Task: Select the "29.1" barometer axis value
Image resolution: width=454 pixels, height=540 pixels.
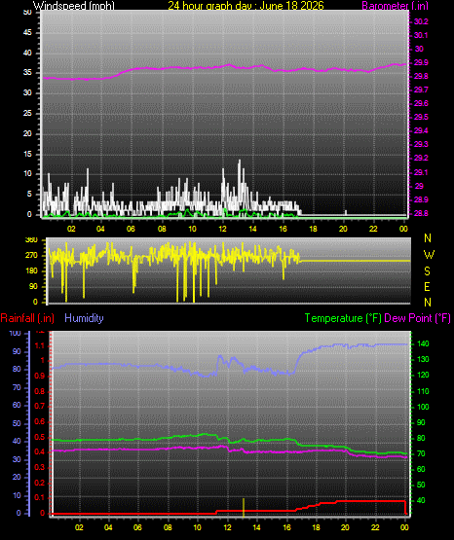Action: coord(421,172)
